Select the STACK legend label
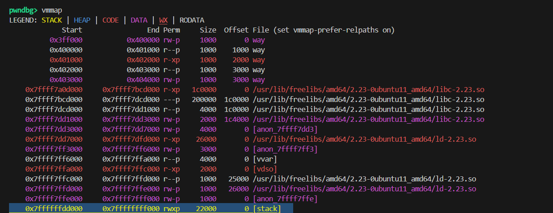This screenshot has width=553, height=213. coord(52,20)
